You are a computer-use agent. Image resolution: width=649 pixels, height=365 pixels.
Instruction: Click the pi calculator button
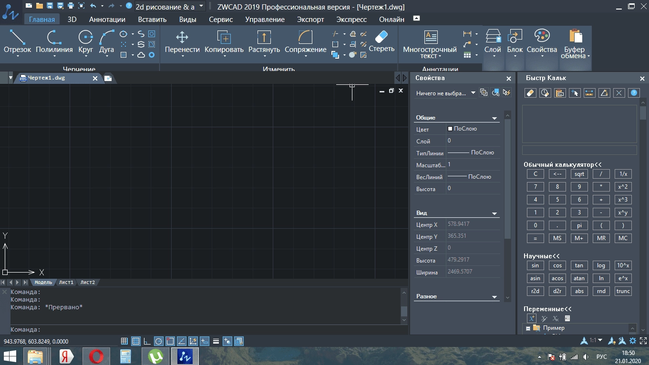pos(579,225)
